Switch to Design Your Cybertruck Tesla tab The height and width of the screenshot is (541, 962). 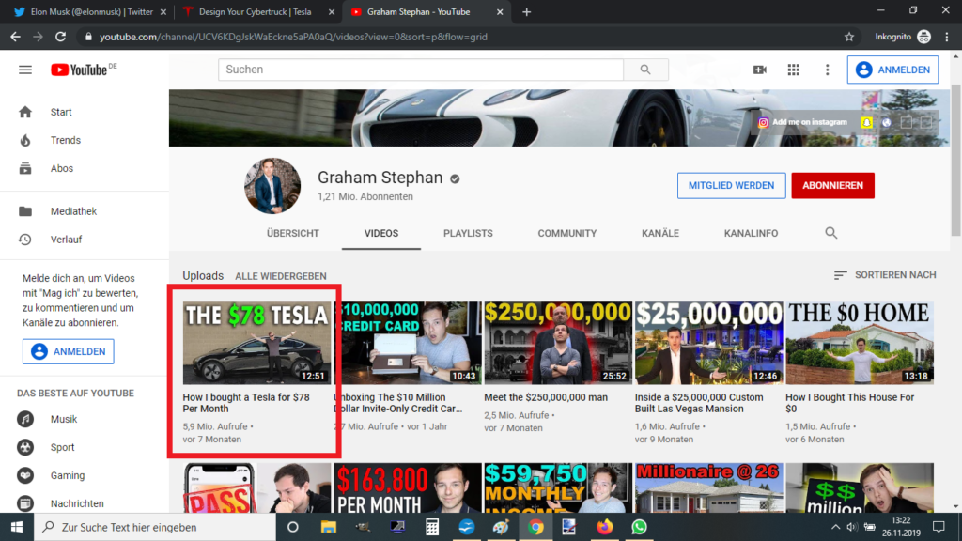coord(255,11)
